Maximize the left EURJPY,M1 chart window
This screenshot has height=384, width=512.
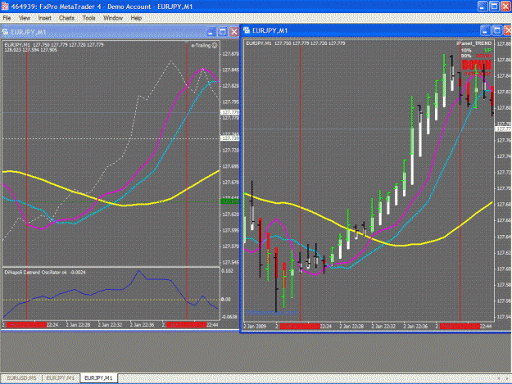223,32
